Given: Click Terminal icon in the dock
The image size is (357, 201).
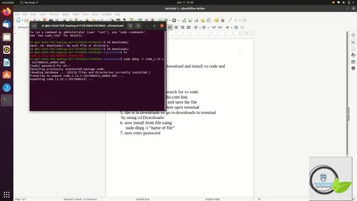Looking at the screenshot, I should coord(7,100).
